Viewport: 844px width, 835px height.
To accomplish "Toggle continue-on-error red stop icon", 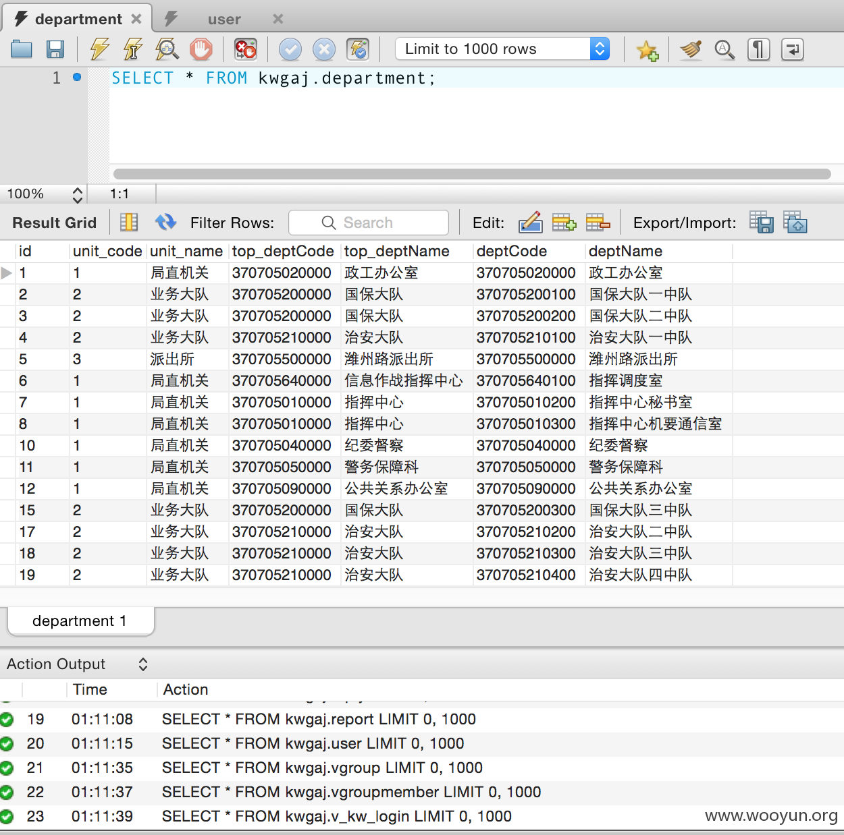I will [245, 49].
